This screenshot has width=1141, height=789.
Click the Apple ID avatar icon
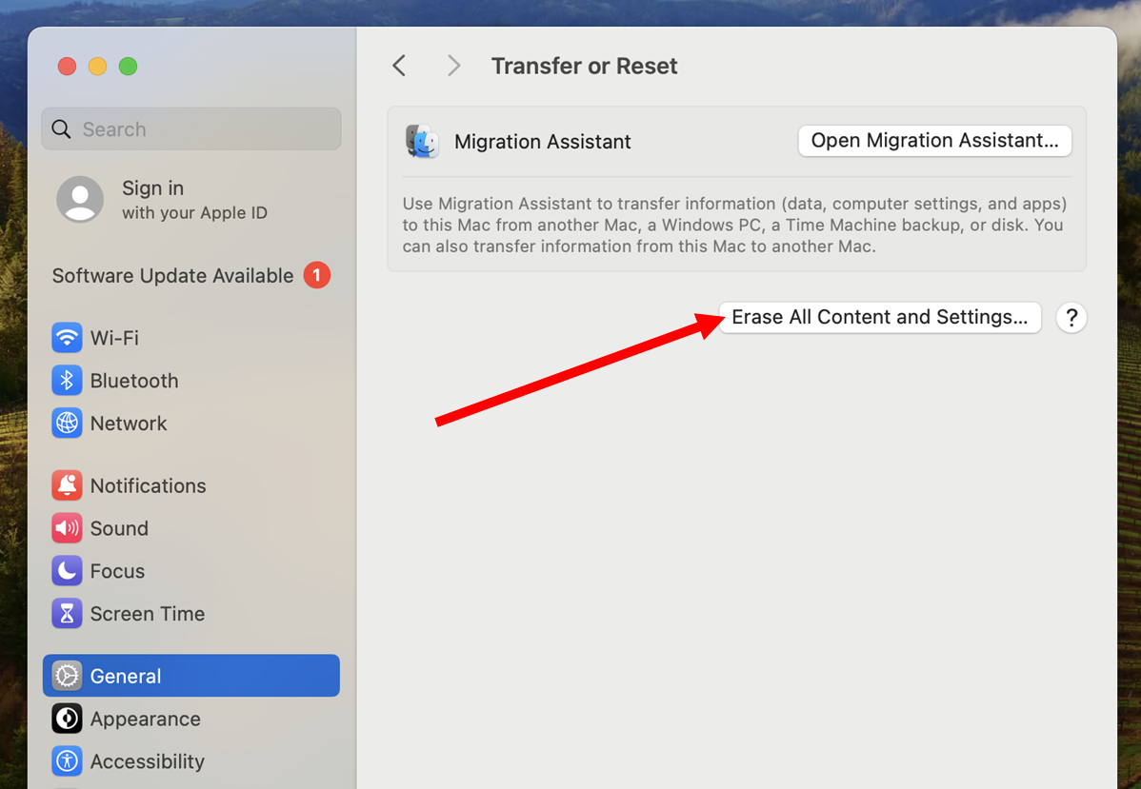click(80, 199)
